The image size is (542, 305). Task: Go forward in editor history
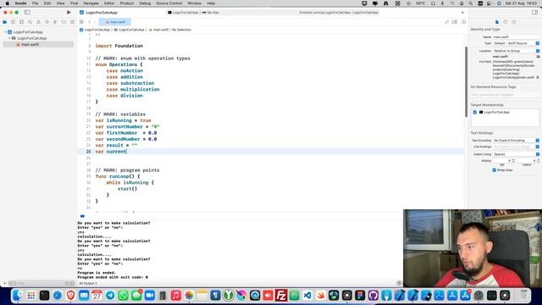[95, 22]
